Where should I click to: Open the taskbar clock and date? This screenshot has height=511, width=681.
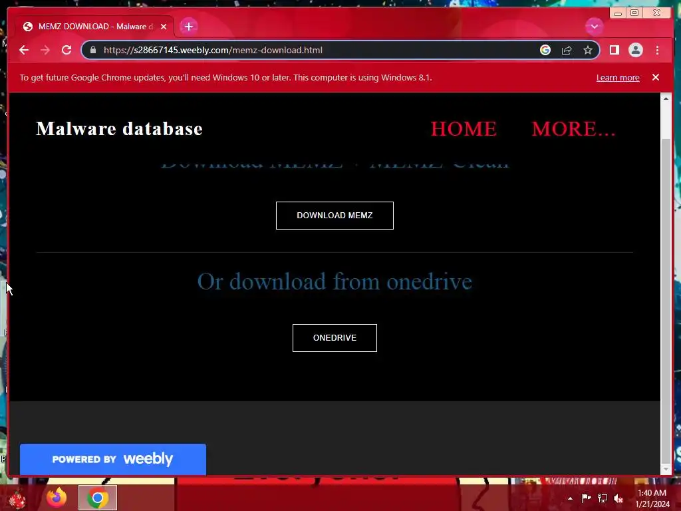[x=652, y=498]
